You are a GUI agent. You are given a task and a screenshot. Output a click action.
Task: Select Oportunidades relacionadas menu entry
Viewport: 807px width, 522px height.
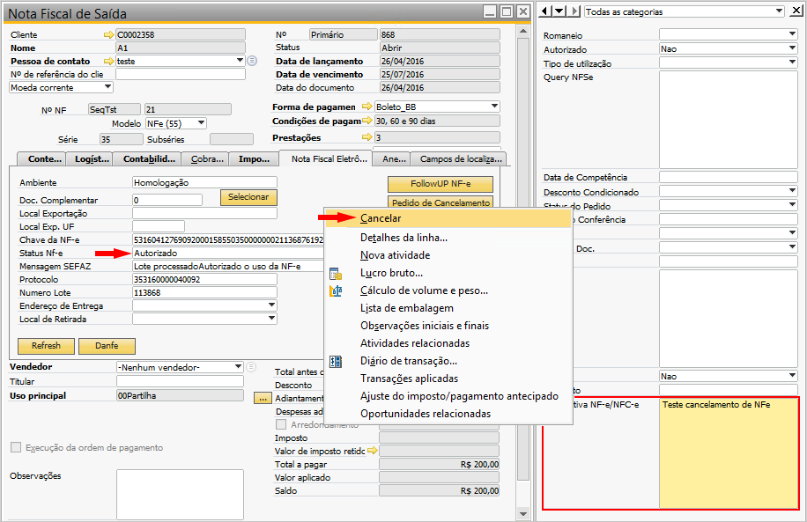coord(448,414)
